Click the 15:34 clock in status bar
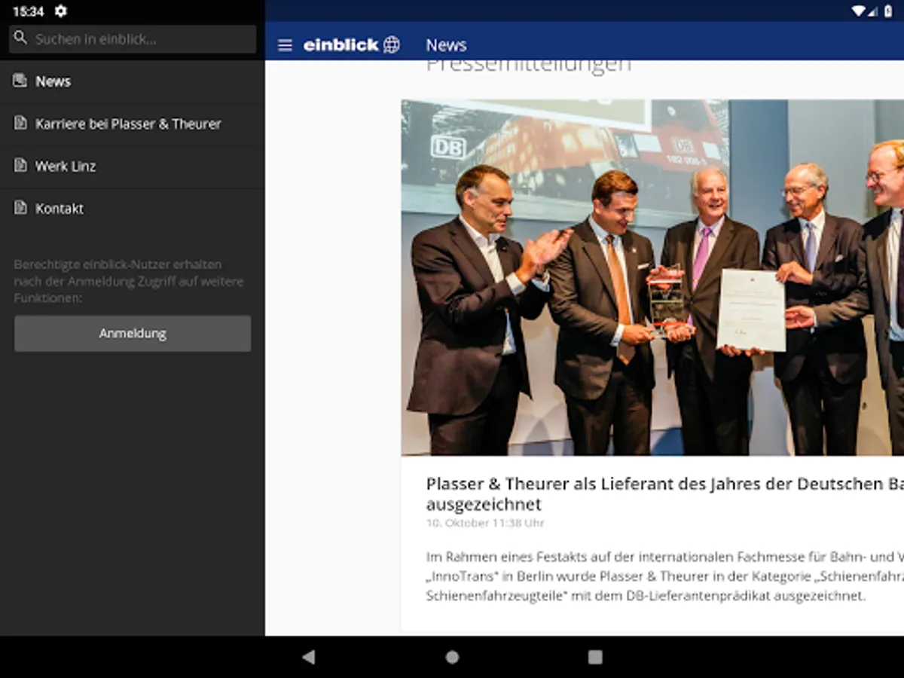 29,11
